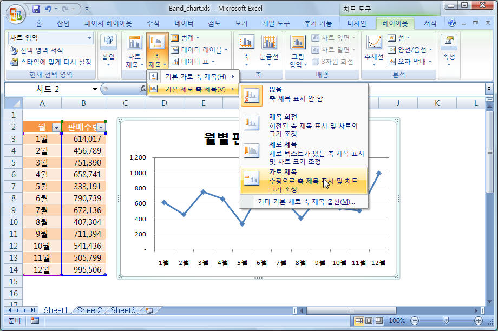Click the Insert Worksheet icon after Sheet3
Viewport: 498px width, 331px height.
pos(149,310)
